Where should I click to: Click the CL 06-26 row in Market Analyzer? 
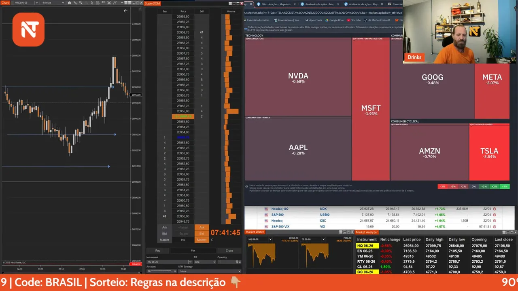pyautogui.click(x=435, y=267)
